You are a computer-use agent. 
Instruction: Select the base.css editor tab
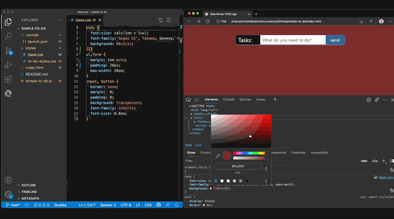84,20
